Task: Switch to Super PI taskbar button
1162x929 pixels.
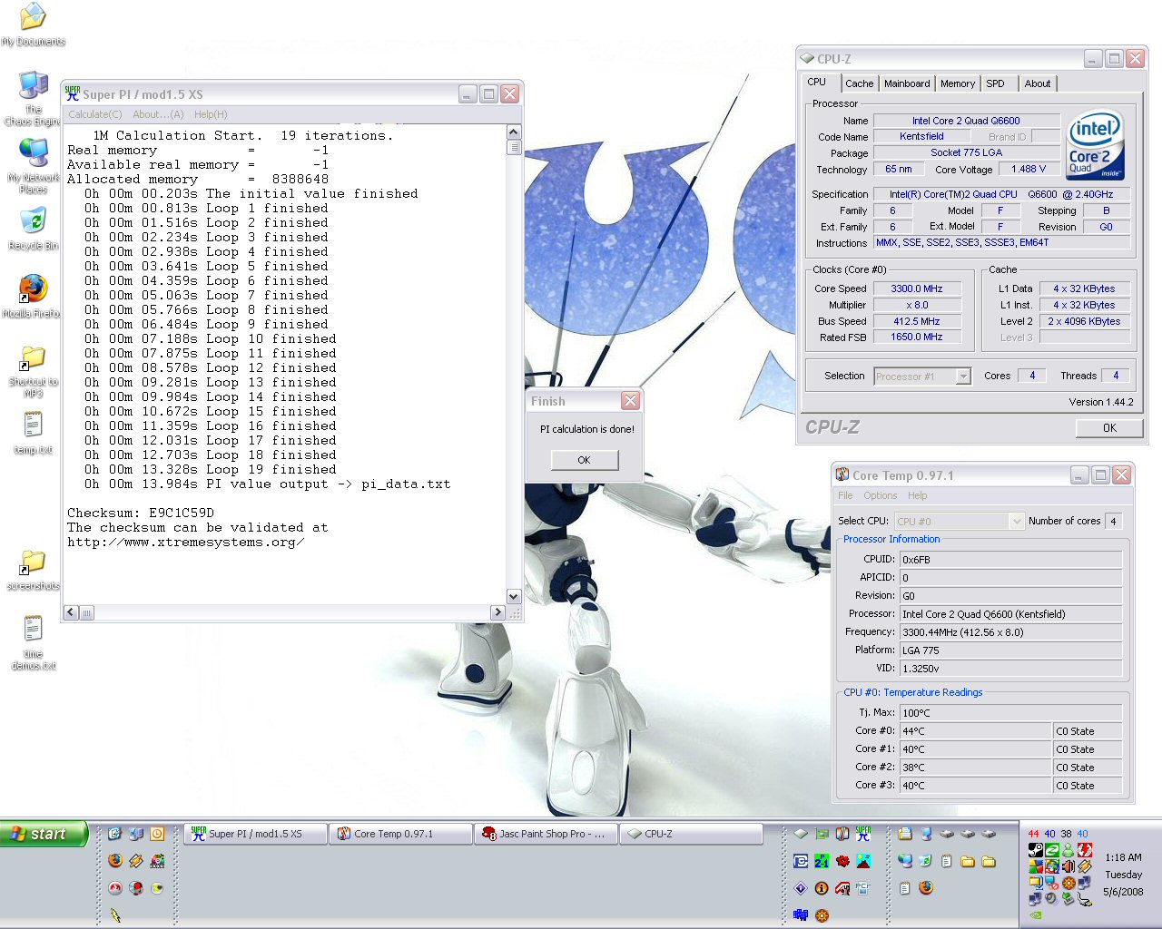Action: click(x=256, y=834)
